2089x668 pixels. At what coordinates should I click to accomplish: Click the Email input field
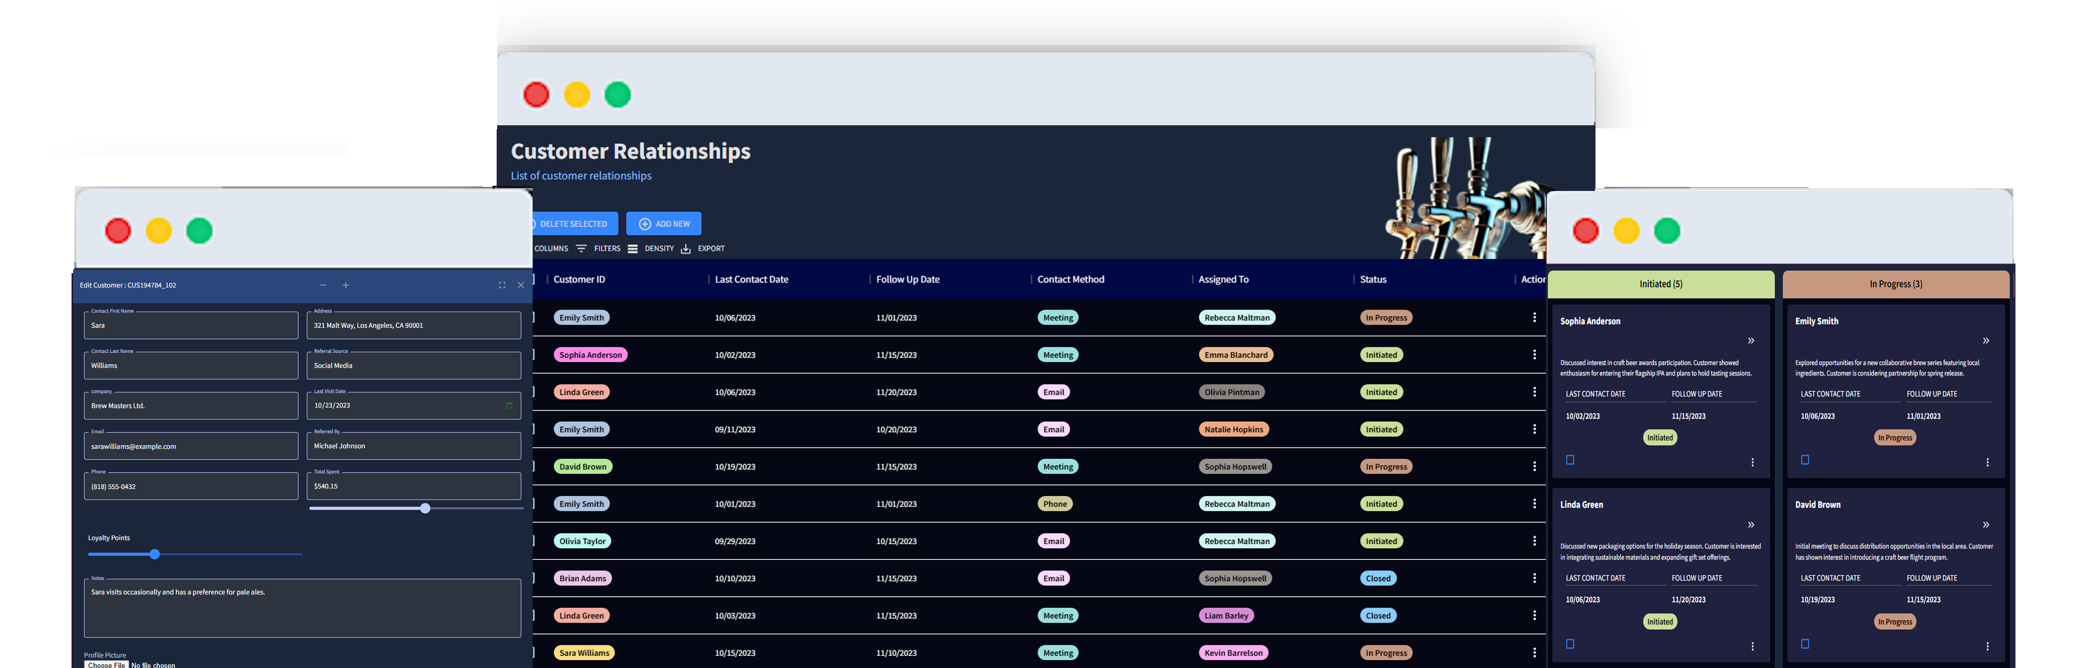(191, 446)
